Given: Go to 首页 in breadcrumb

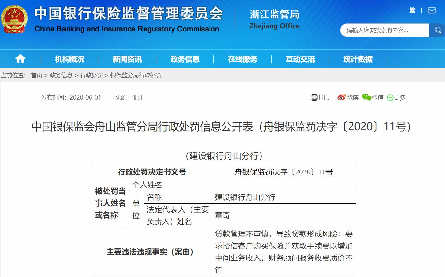Looking at the screenshot, I should [x=36, y=75].
